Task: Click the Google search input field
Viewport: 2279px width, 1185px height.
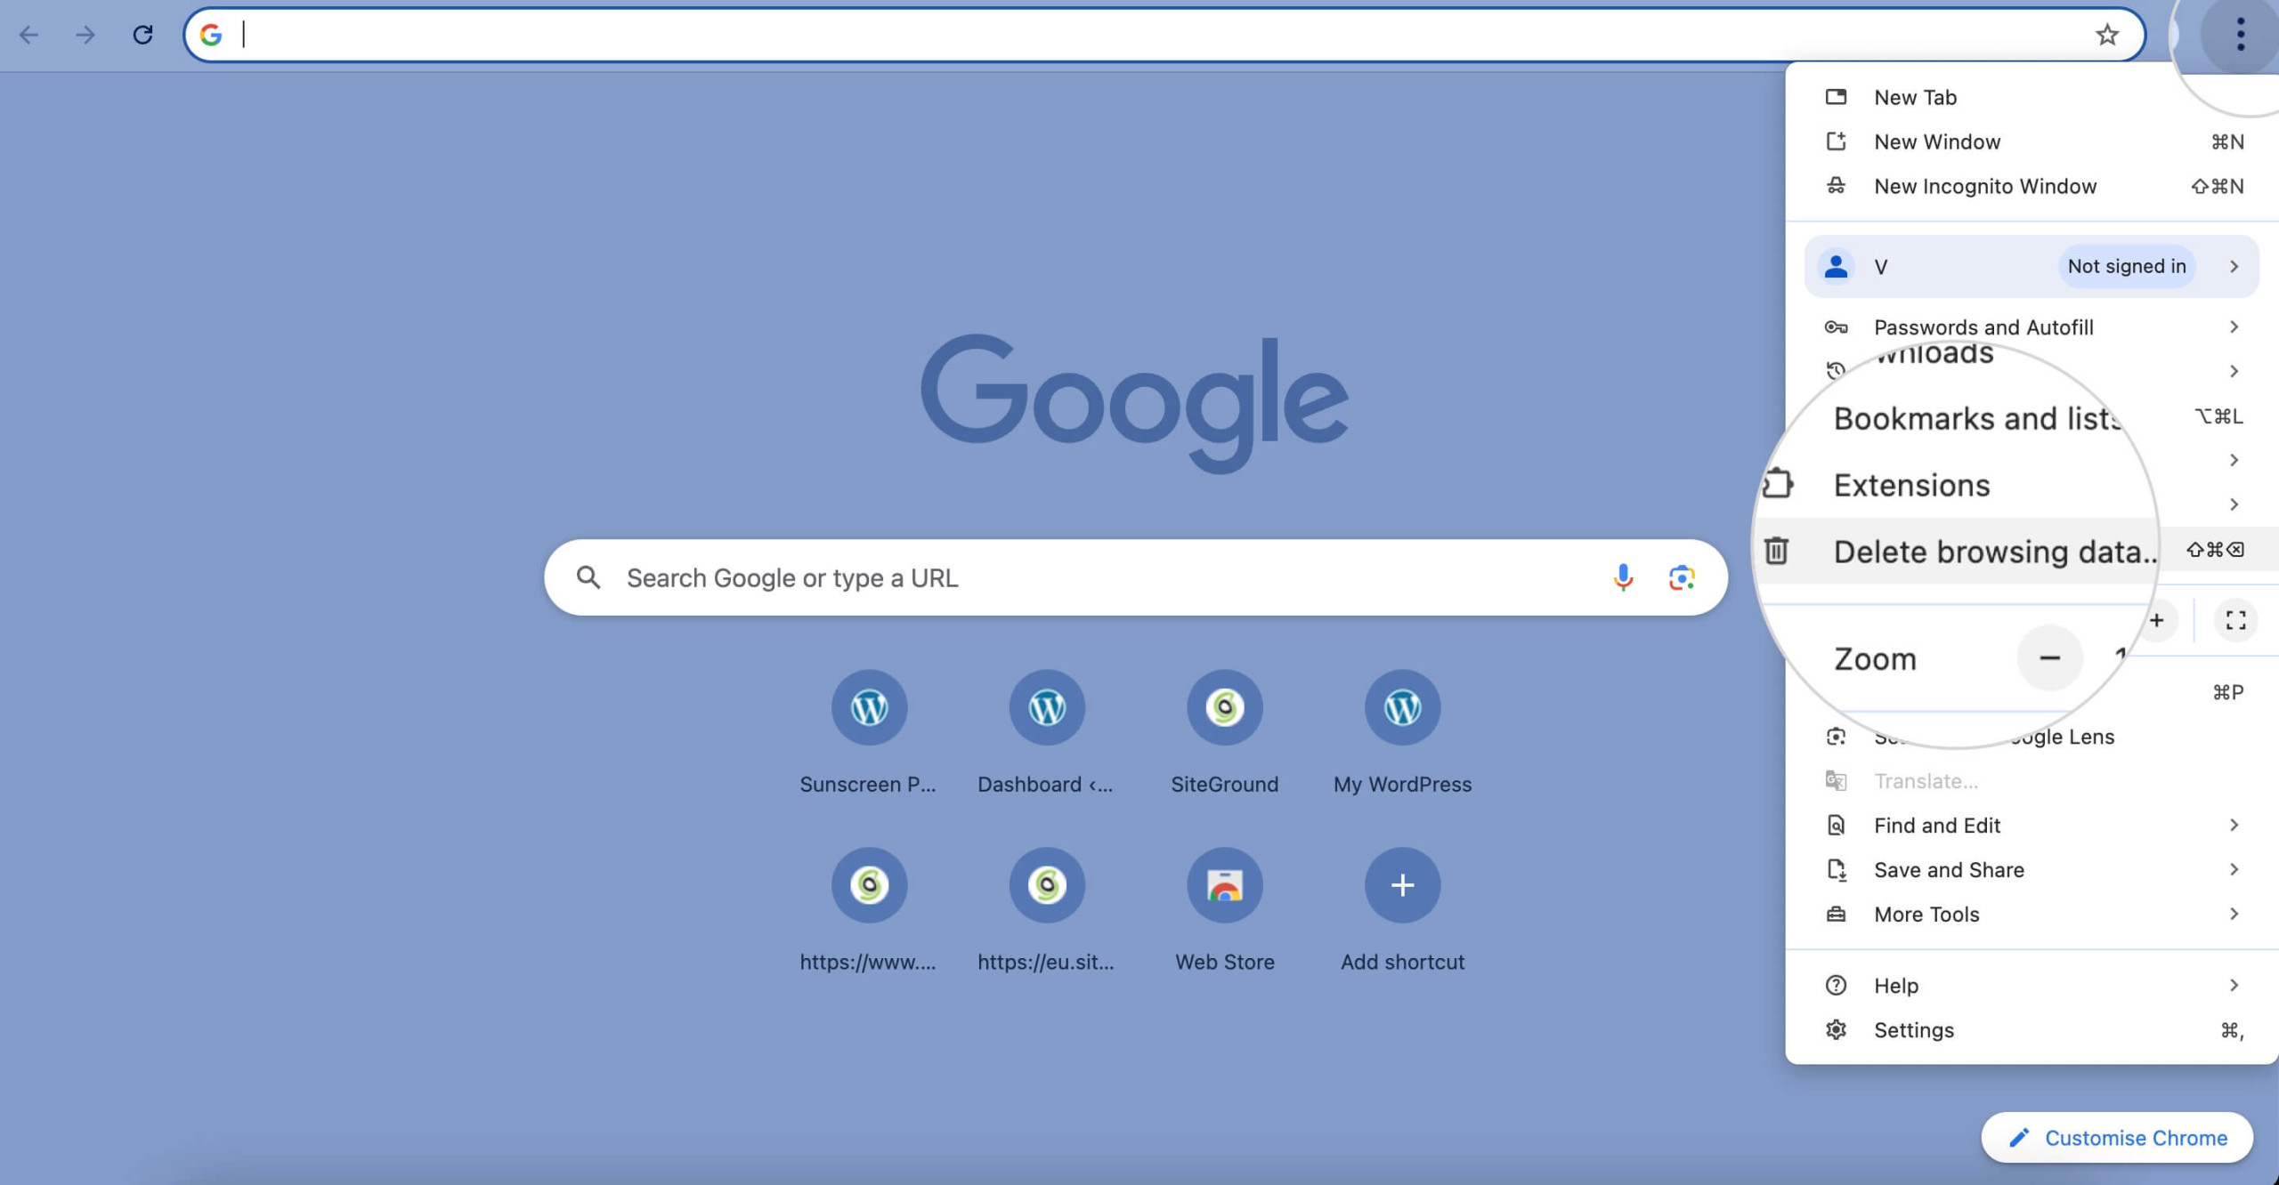Action: [1135, 576]
